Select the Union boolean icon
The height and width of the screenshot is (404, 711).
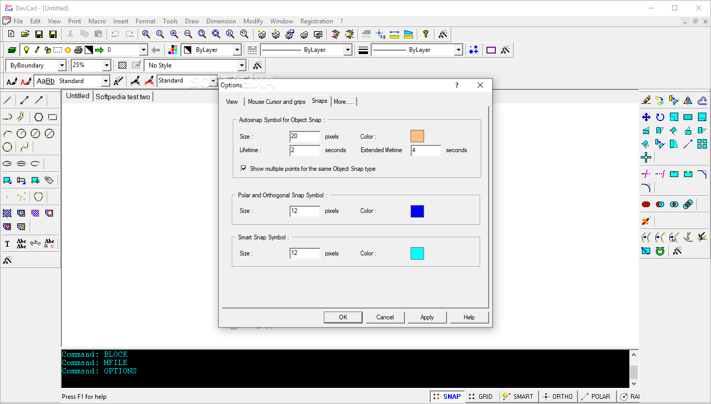pos(646,204)
